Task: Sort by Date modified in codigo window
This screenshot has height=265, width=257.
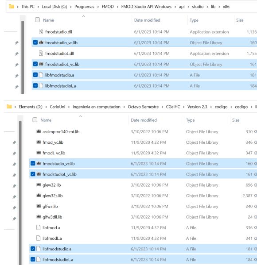Action: (x=144, y=120)
